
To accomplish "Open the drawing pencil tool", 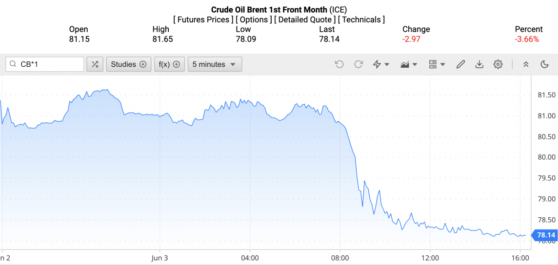I will [460, 64].
